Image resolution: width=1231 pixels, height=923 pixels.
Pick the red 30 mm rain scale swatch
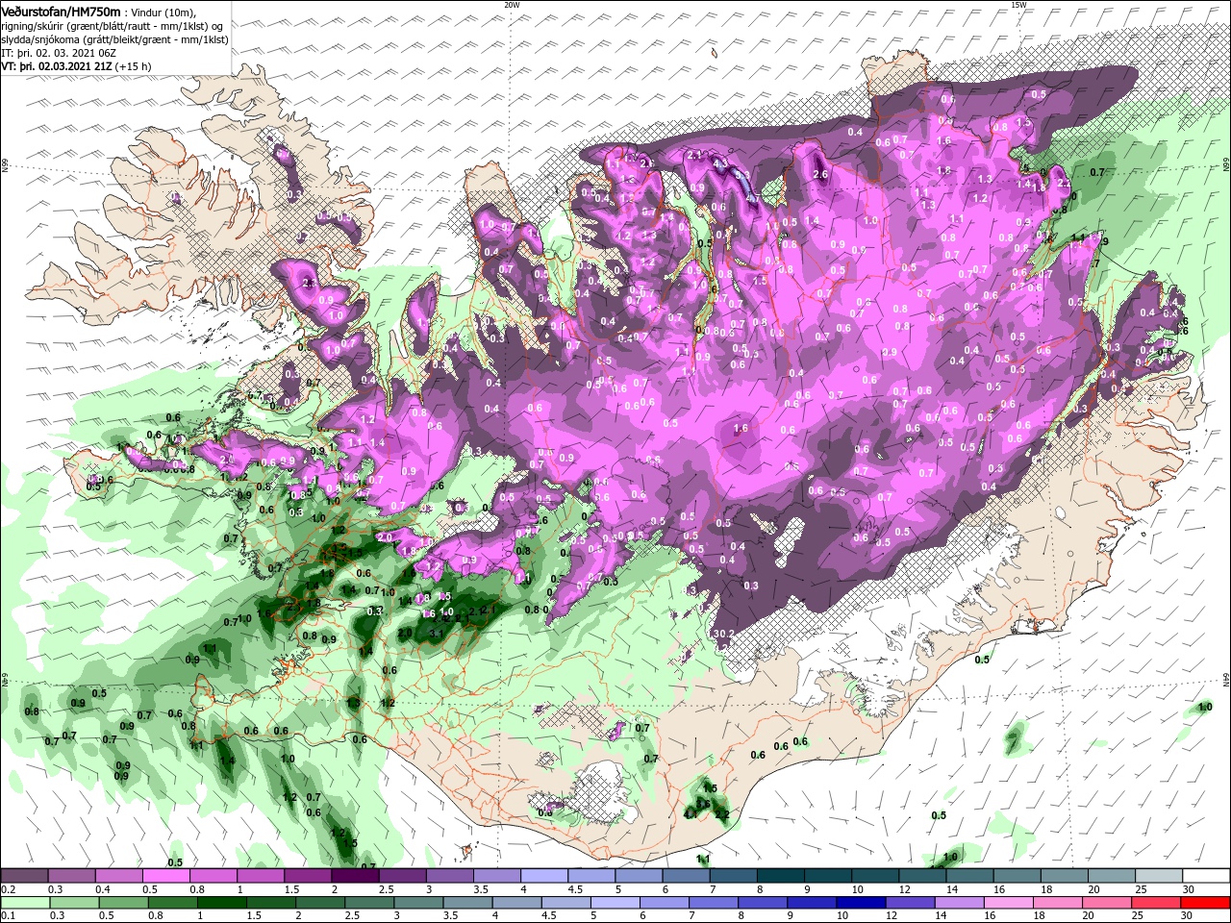(1206, 902)
